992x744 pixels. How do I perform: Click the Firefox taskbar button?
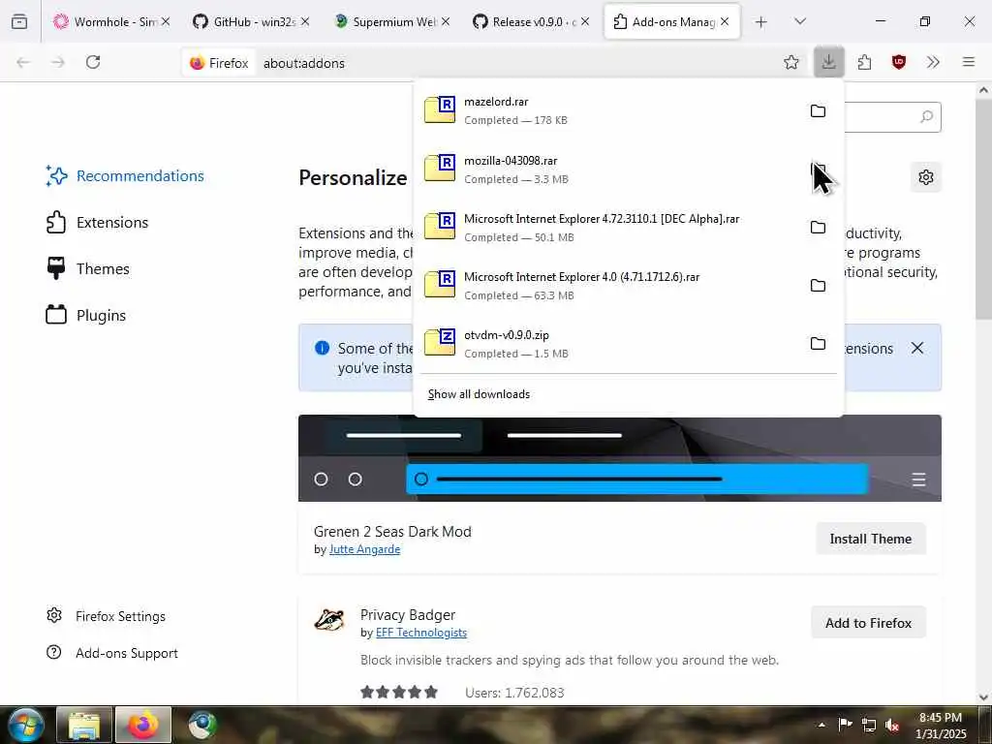pyautogui.click(x=143, y=725)
